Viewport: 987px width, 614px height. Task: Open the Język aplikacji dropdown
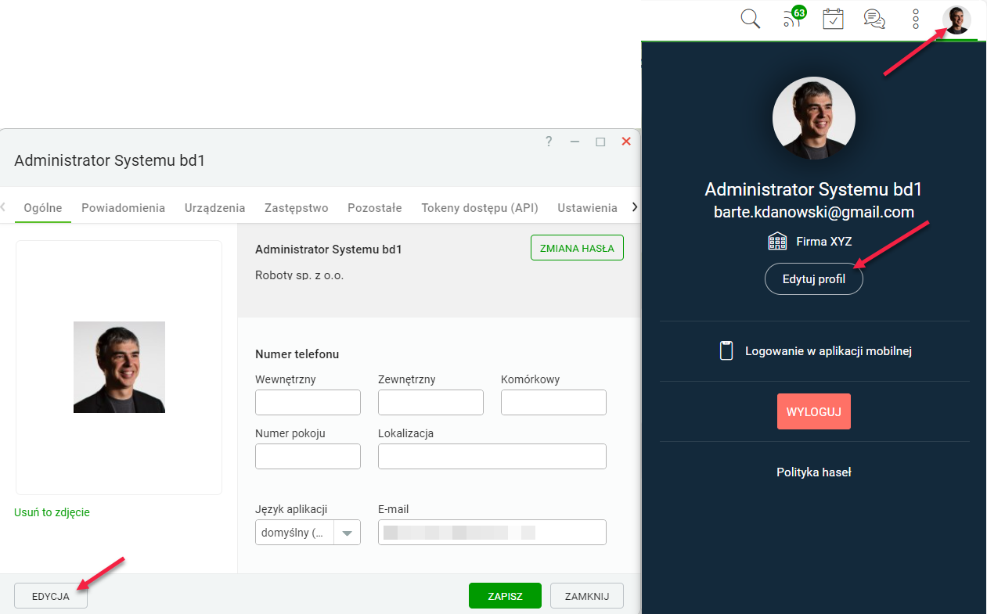[308, 532]
